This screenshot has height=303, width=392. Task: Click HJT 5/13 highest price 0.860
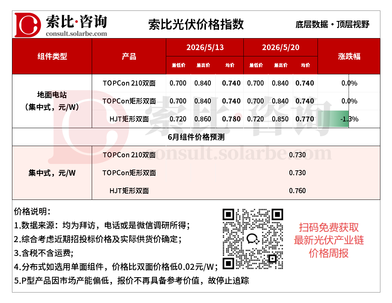203,119
